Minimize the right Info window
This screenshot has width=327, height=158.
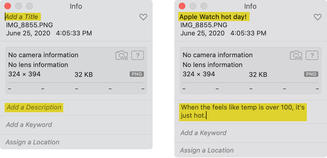193,6
